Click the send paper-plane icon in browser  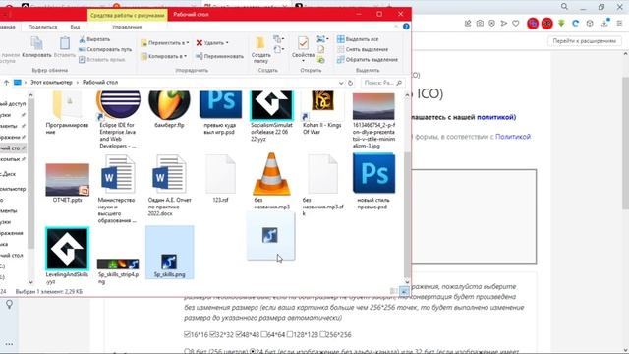click(x=504, y=24)
